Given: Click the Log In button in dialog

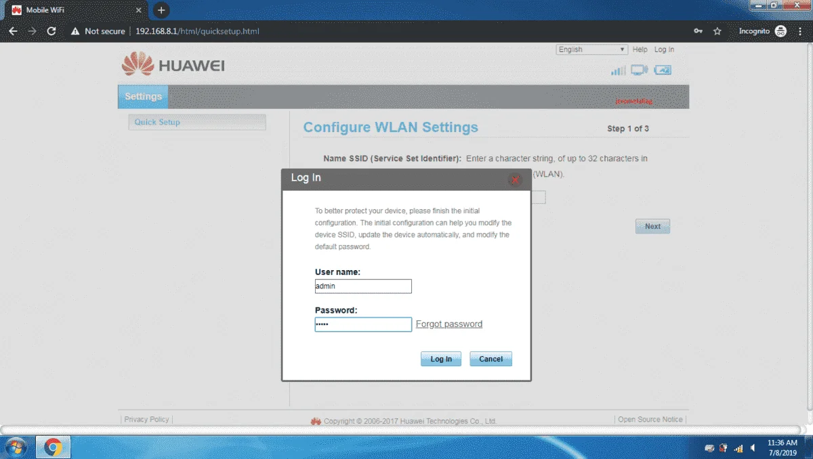Looking at the screenshot, I should click(x=441, y=359).
